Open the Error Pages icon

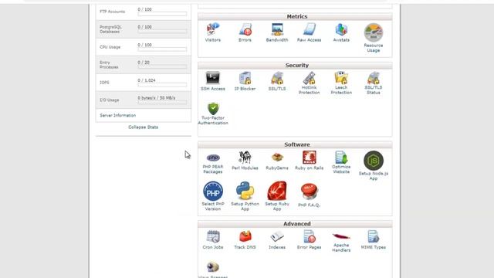pos(310,237)
